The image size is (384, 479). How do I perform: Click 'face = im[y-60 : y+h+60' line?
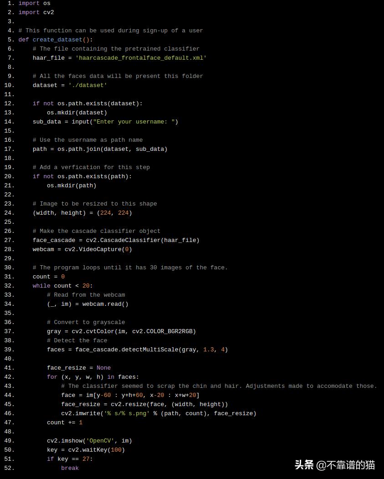(130, 395)
